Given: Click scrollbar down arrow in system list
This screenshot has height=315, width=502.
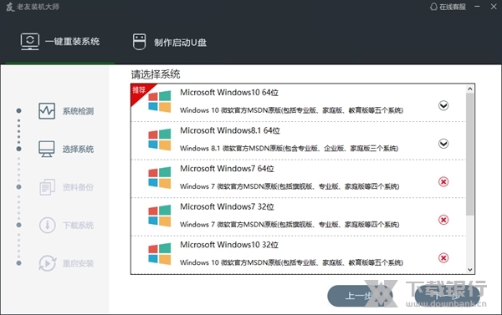Looking at the screenshot, I should tap(470, 270).
